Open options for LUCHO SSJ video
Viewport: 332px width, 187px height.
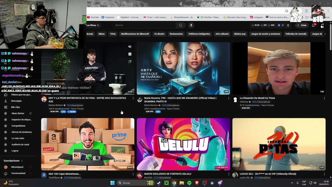(324, 174)
